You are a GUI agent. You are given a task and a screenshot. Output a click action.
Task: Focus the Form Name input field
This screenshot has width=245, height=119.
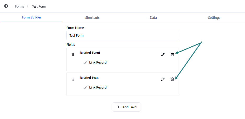pyautogui.click(x=123, y=35)
